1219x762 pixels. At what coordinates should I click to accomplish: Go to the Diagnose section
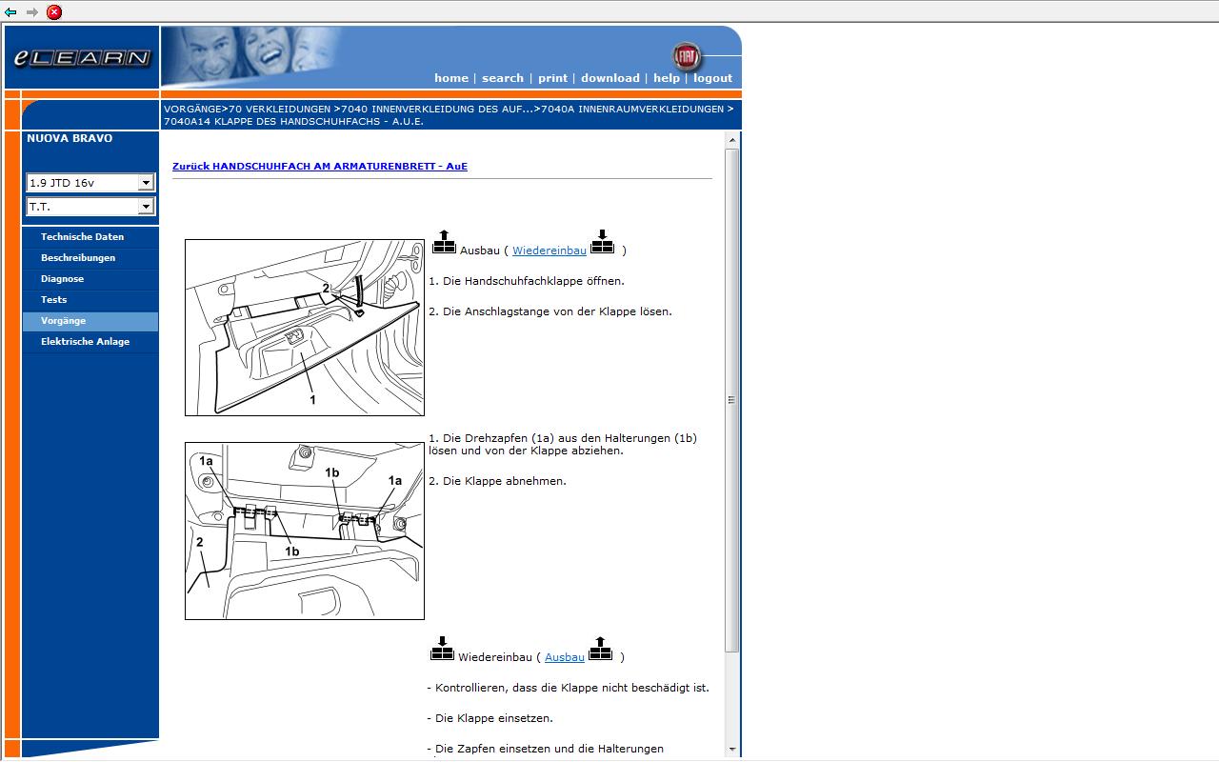[x=62, y=279]
